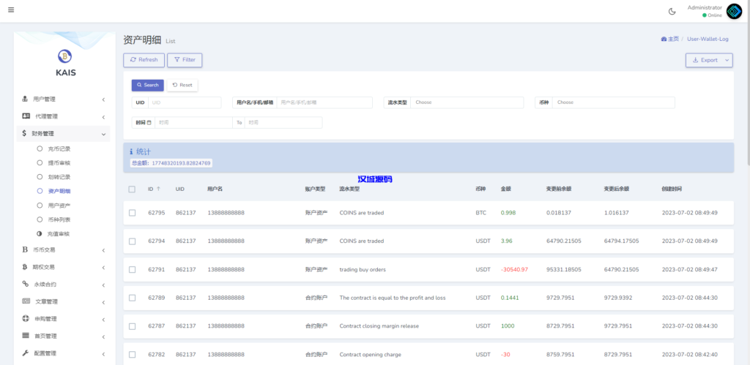750x365 pixels.
Task: Go to 用户资产 in the sidebar
Action: coord(59,206)
